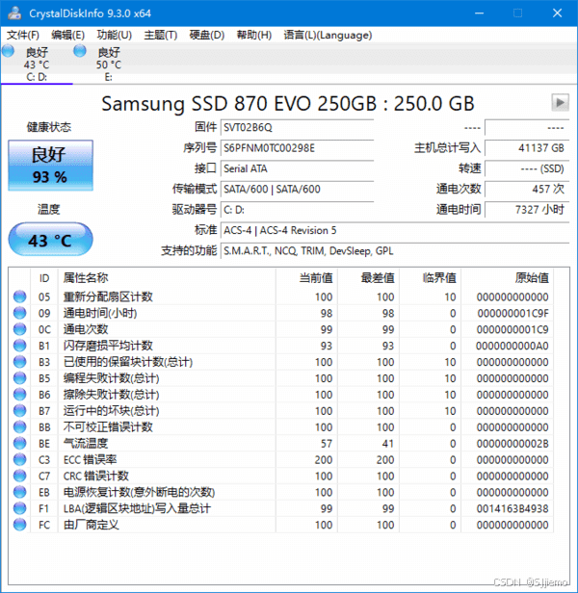Click the 属性名称 column header
The image size is (578, 593).
tap(167, 278)
